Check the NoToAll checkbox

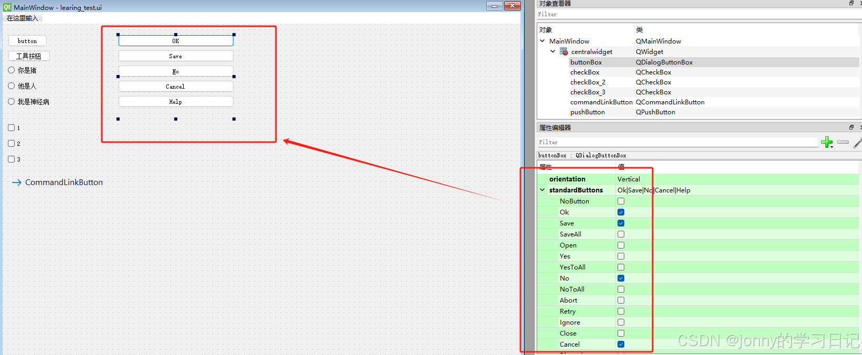621,289
